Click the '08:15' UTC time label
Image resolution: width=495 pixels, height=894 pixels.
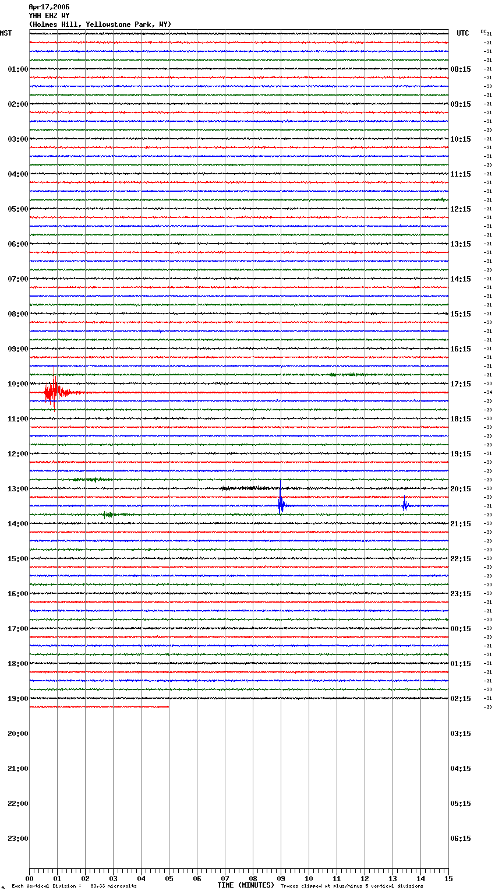point(461,69)
